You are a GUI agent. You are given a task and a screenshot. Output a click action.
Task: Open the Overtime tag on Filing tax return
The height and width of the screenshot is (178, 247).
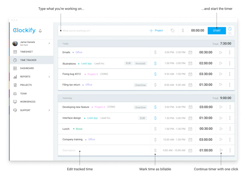[x=140, y=85]
